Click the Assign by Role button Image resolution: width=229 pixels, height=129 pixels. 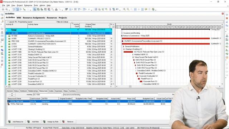coord(51,122)
